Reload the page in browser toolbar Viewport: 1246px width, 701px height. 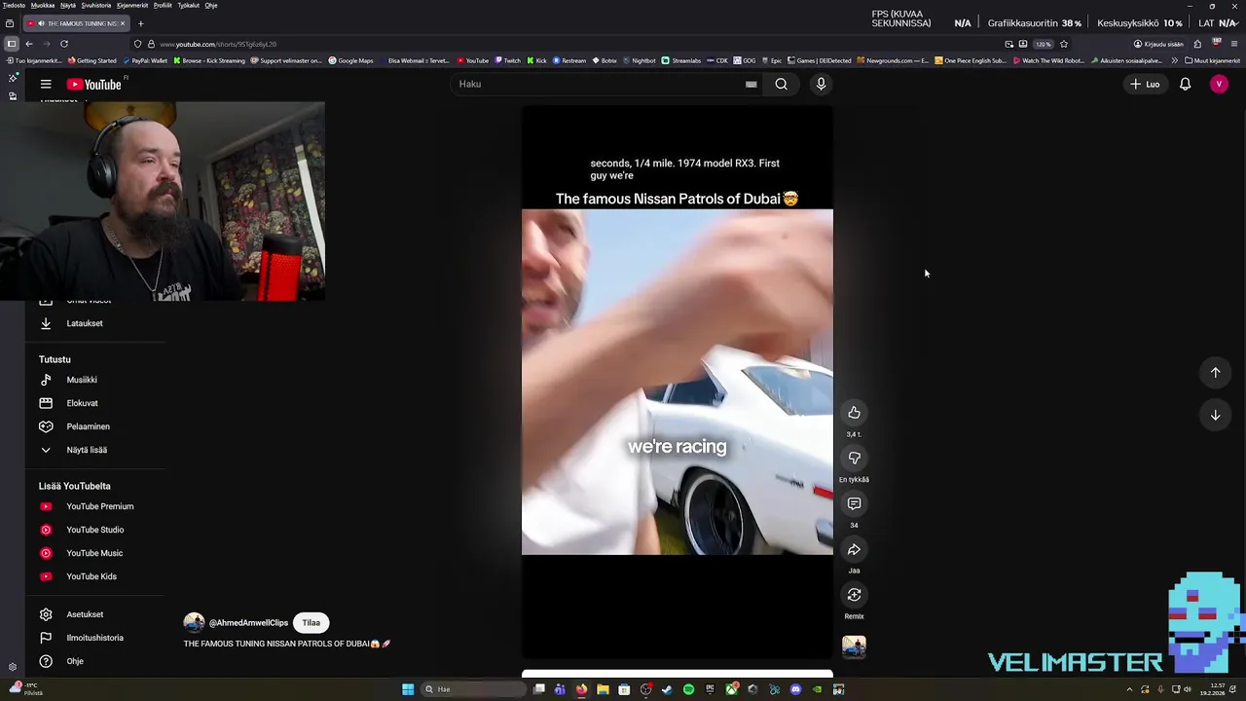(64, 44)
